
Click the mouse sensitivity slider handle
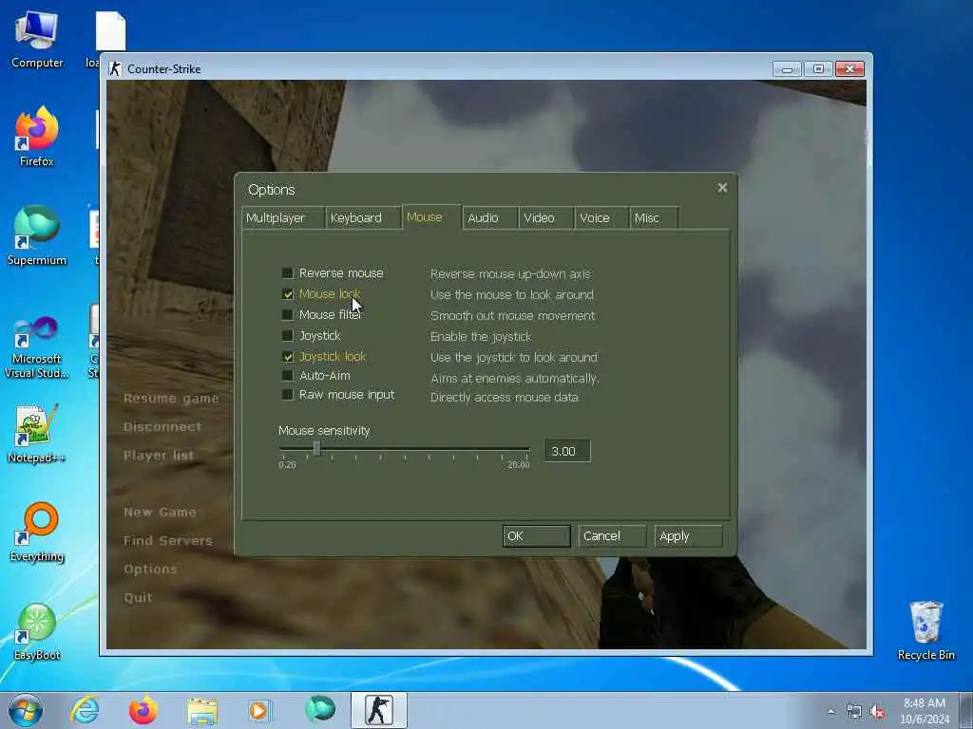coord(316,448)
